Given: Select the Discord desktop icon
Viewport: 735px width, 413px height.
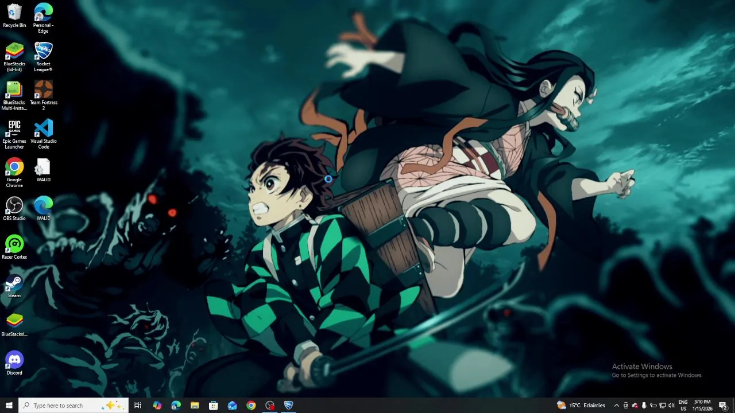Looking at the screenshot, I should click(14, 364).
